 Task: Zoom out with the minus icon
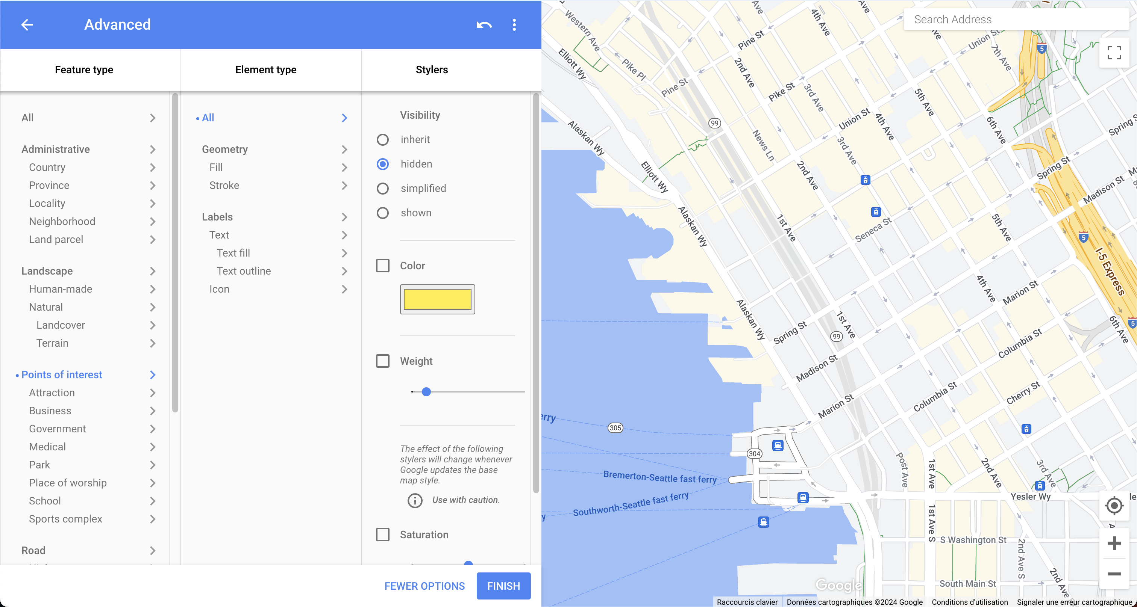1114,574
